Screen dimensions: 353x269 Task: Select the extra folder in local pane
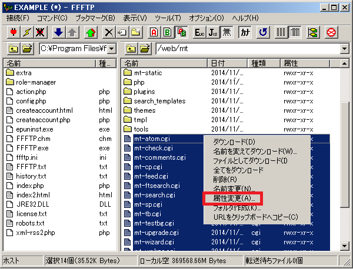point(24,73)
